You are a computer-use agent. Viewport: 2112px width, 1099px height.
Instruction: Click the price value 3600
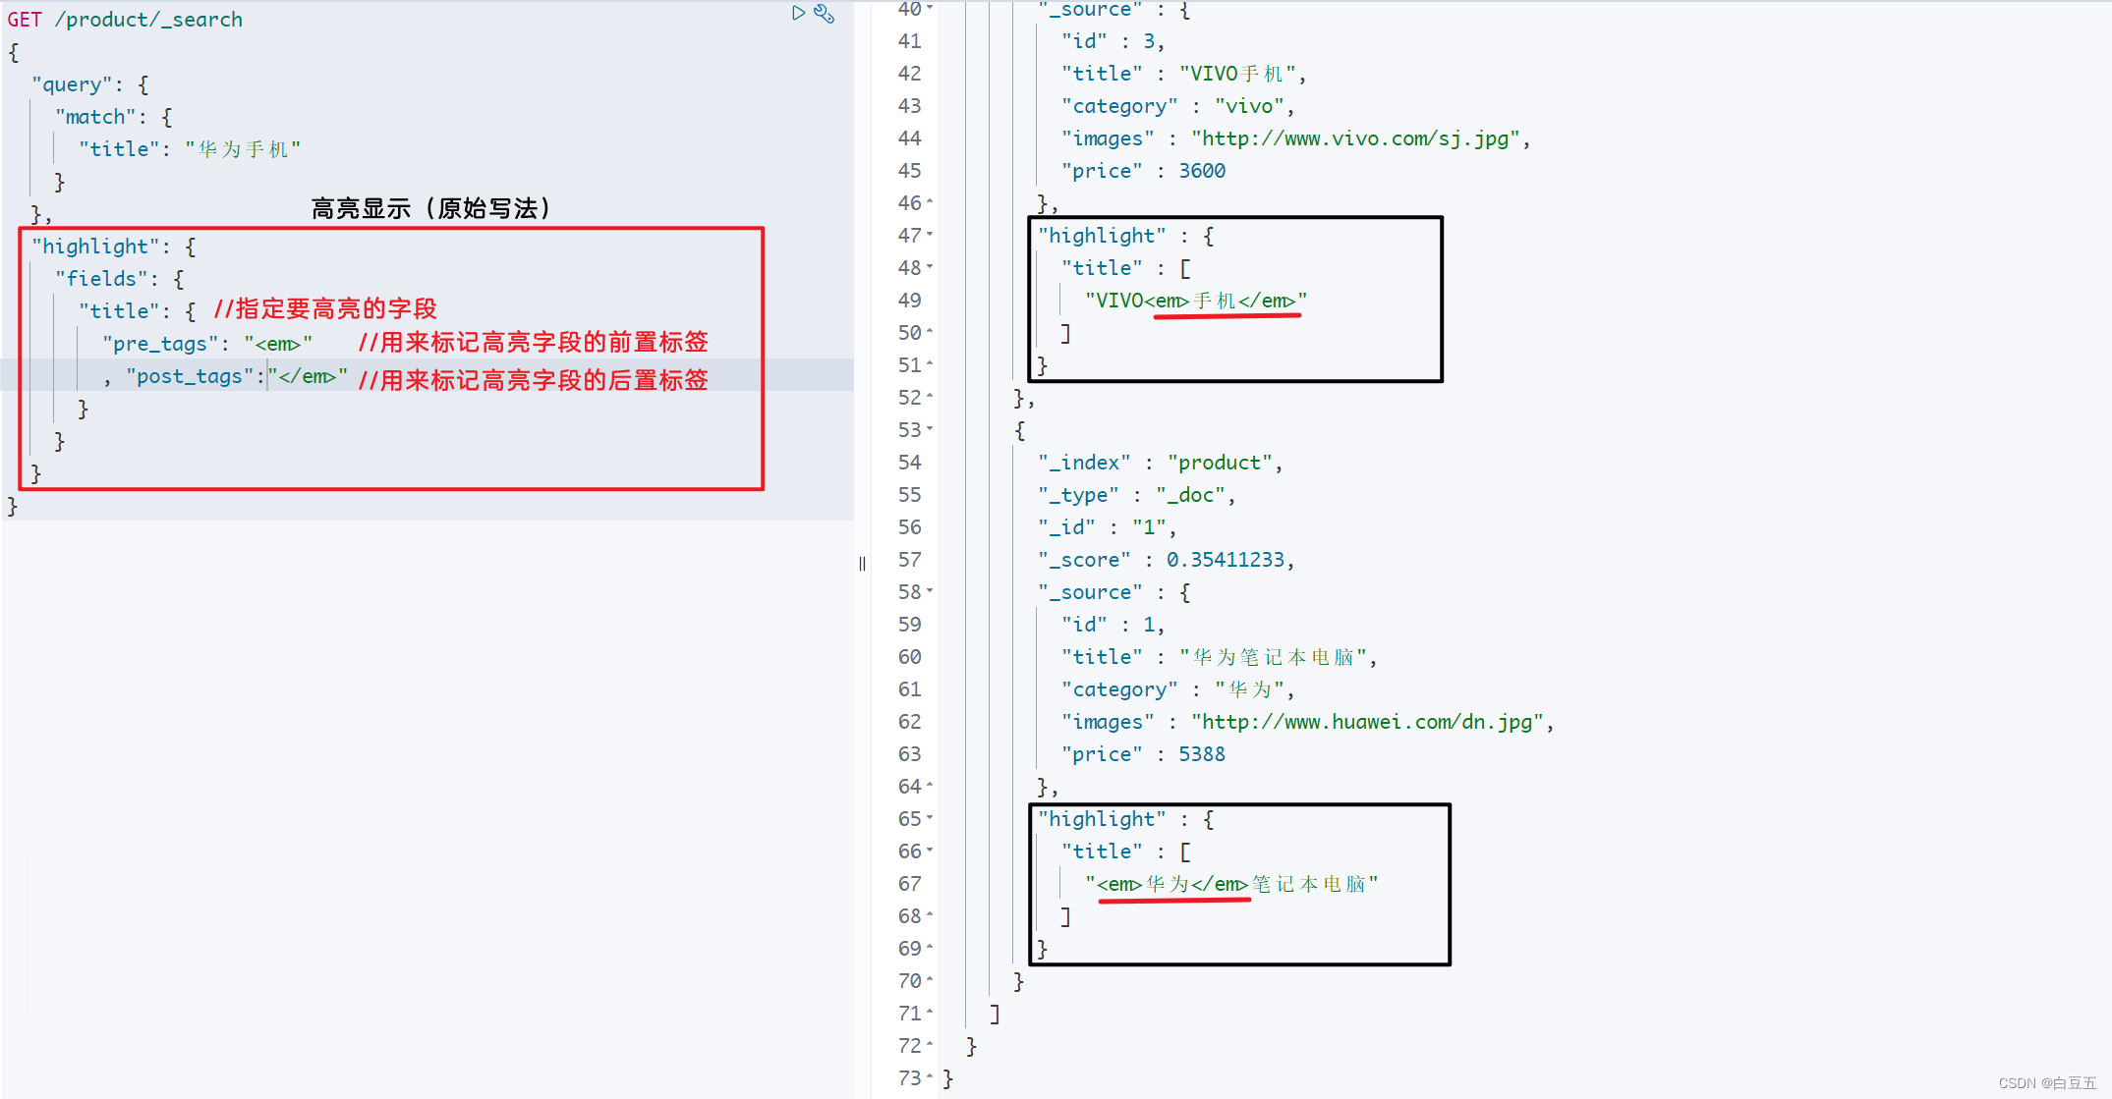[1202, 171]
